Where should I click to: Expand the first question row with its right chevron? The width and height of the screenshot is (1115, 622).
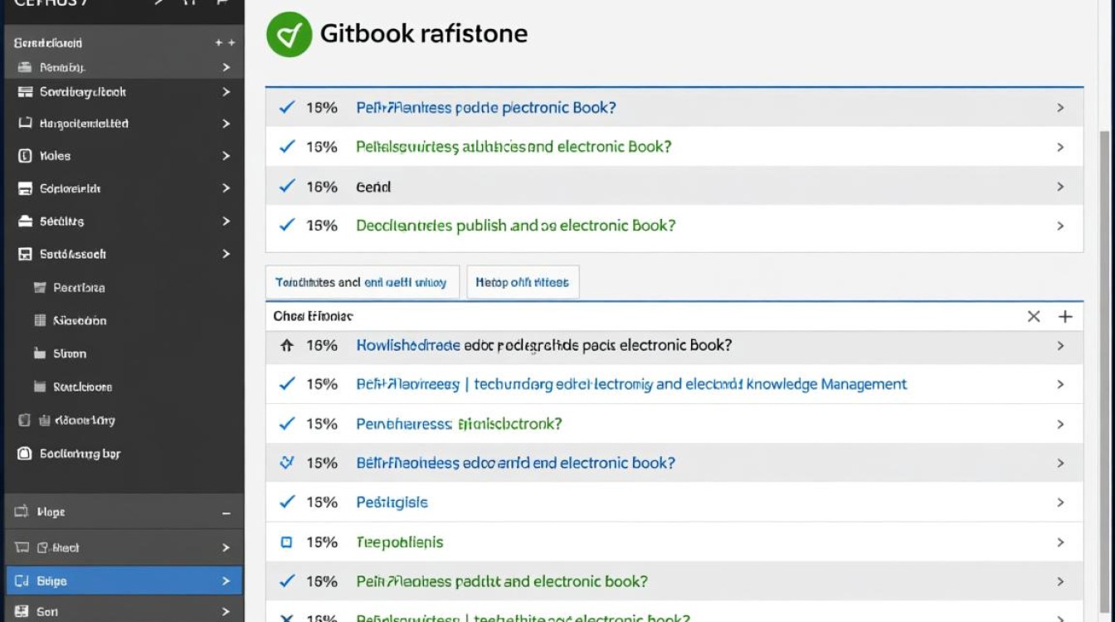(x=1060, y=108)
